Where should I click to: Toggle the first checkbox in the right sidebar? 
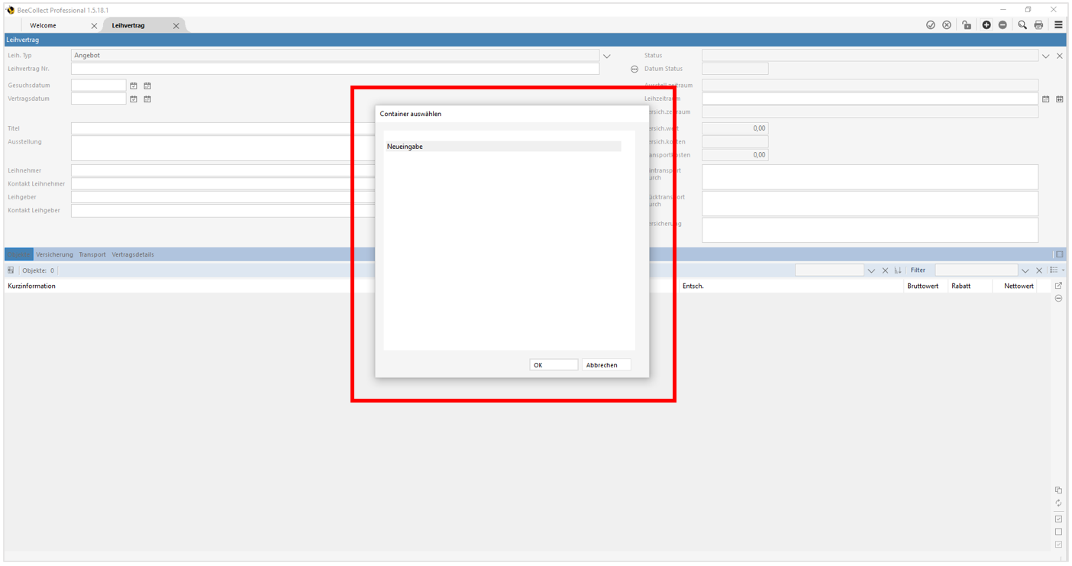1058,519
